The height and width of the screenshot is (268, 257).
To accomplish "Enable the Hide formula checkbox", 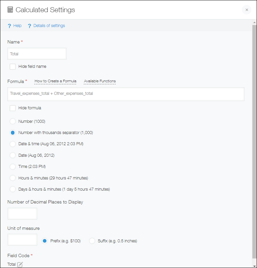I will click(13, 108).
